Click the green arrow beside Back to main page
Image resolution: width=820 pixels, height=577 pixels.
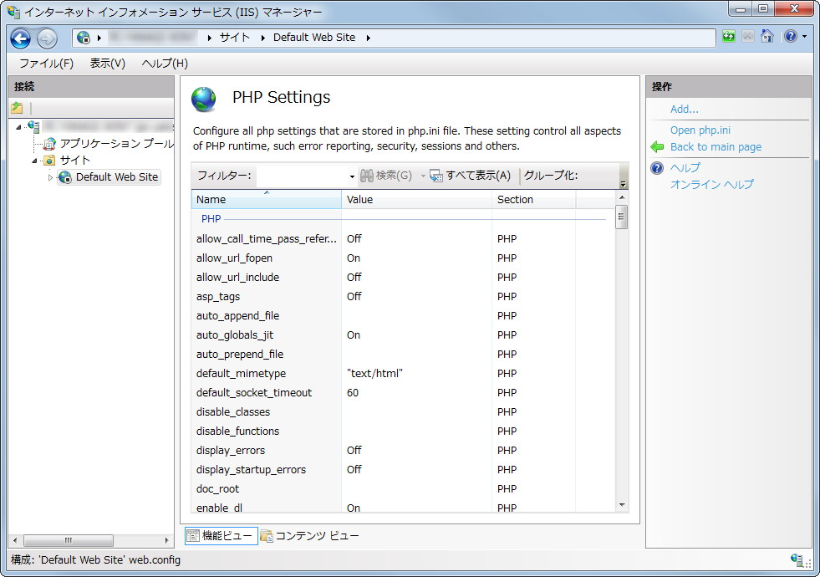[x=659, y=147]
